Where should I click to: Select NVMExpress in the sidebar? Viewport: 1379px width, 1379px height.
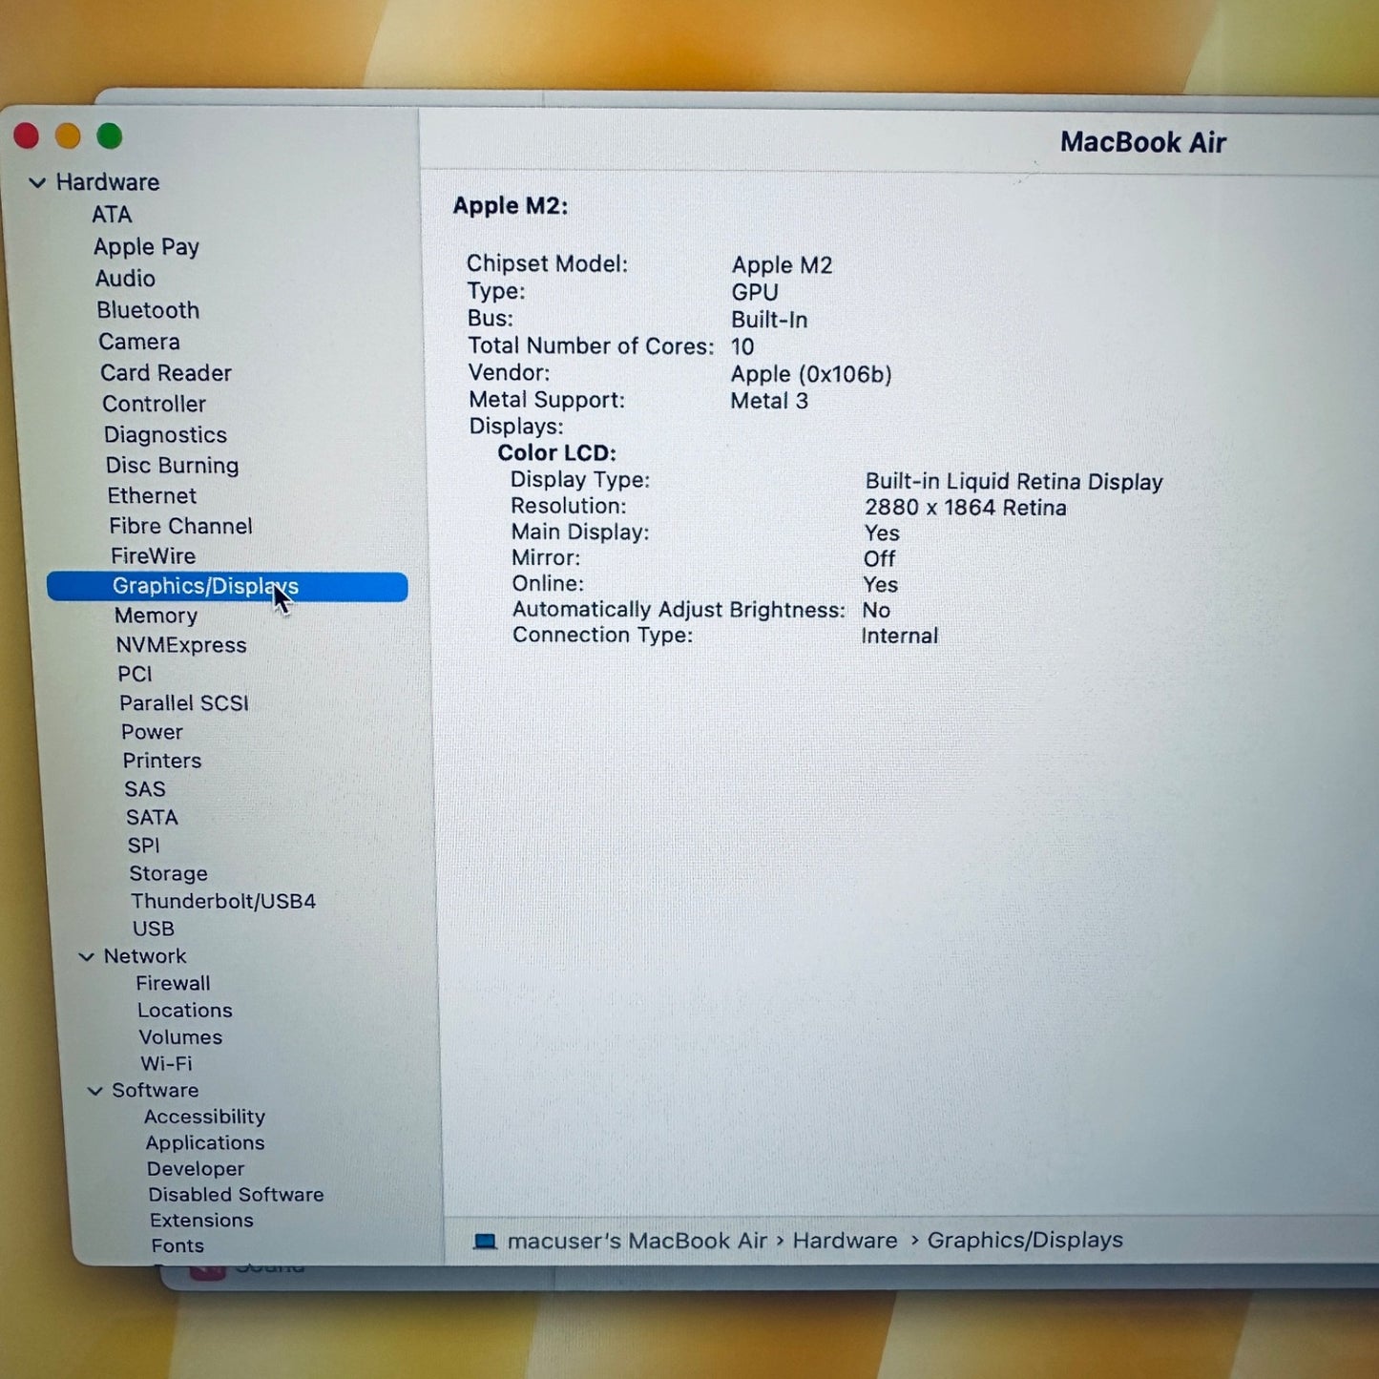181,645
